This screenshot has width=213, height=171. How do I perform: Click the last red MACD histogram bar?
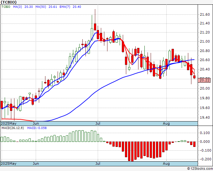click(195, 144)
